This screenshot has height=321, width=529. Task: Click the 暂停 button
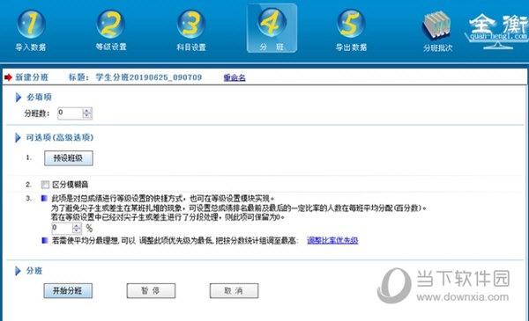tap(151, 291)
